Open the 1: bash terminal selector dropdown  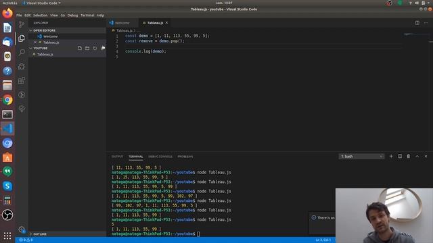point(361,156)
